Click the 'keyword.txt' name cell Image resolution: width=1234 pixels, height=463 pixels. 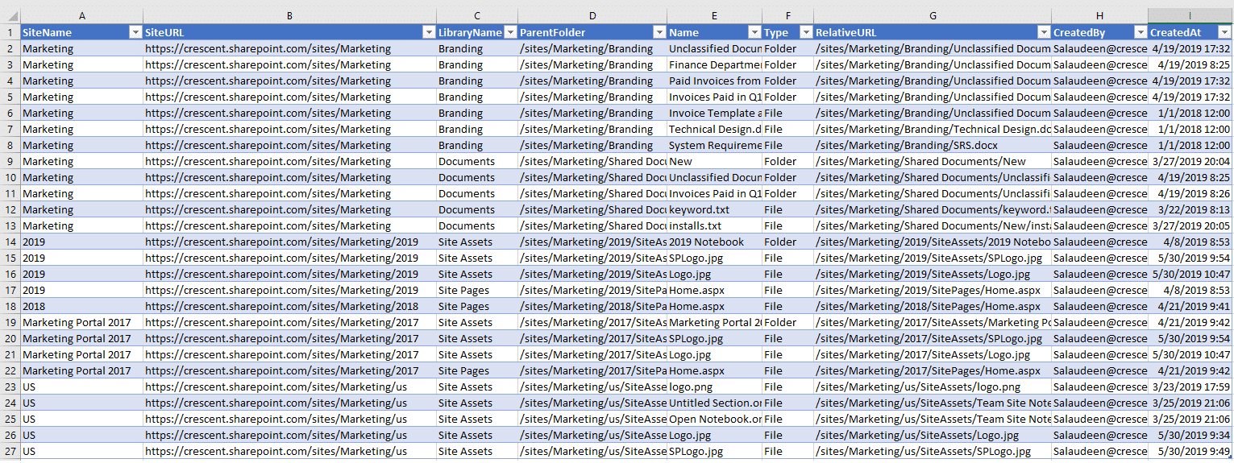[714, 209]
